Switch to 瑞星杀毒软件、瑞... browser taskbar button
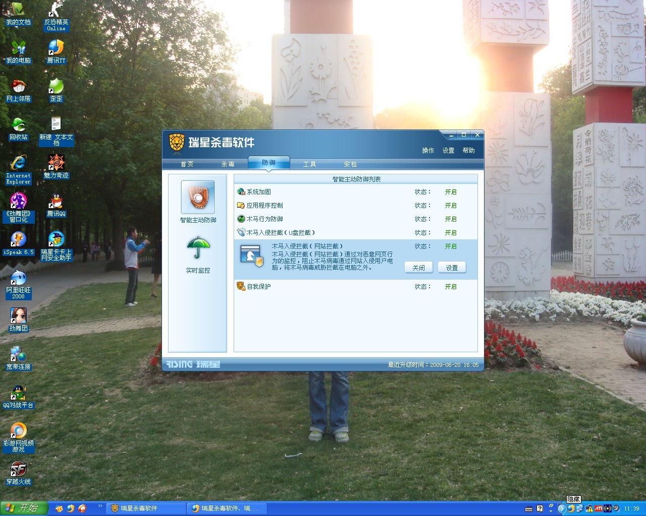646x516 pixels. (x=227, y=508)
